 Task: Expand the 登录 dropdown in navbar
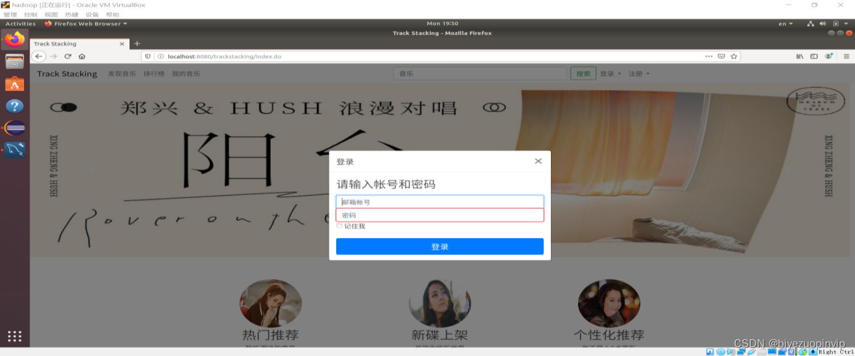point(611,73)
